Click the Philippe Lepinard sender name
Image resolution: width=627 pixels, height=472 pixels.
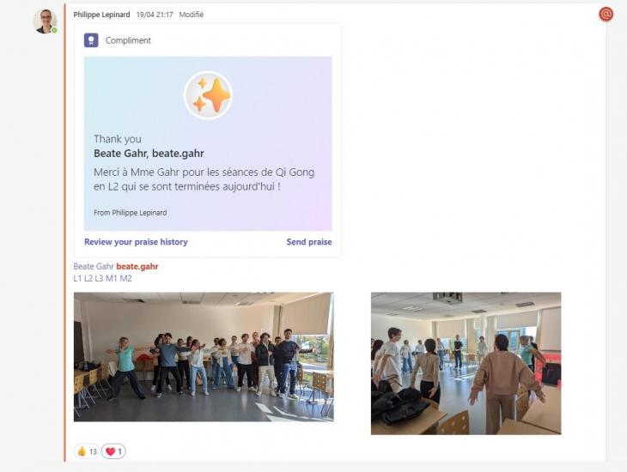(x=101, y=15)
